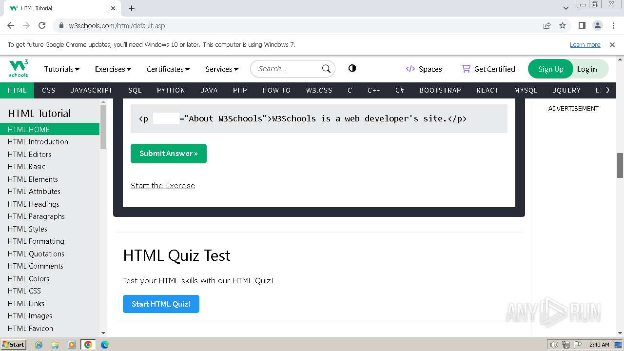Click the browser forward arrow
The image size is (624, 351).
pos(26,25)
